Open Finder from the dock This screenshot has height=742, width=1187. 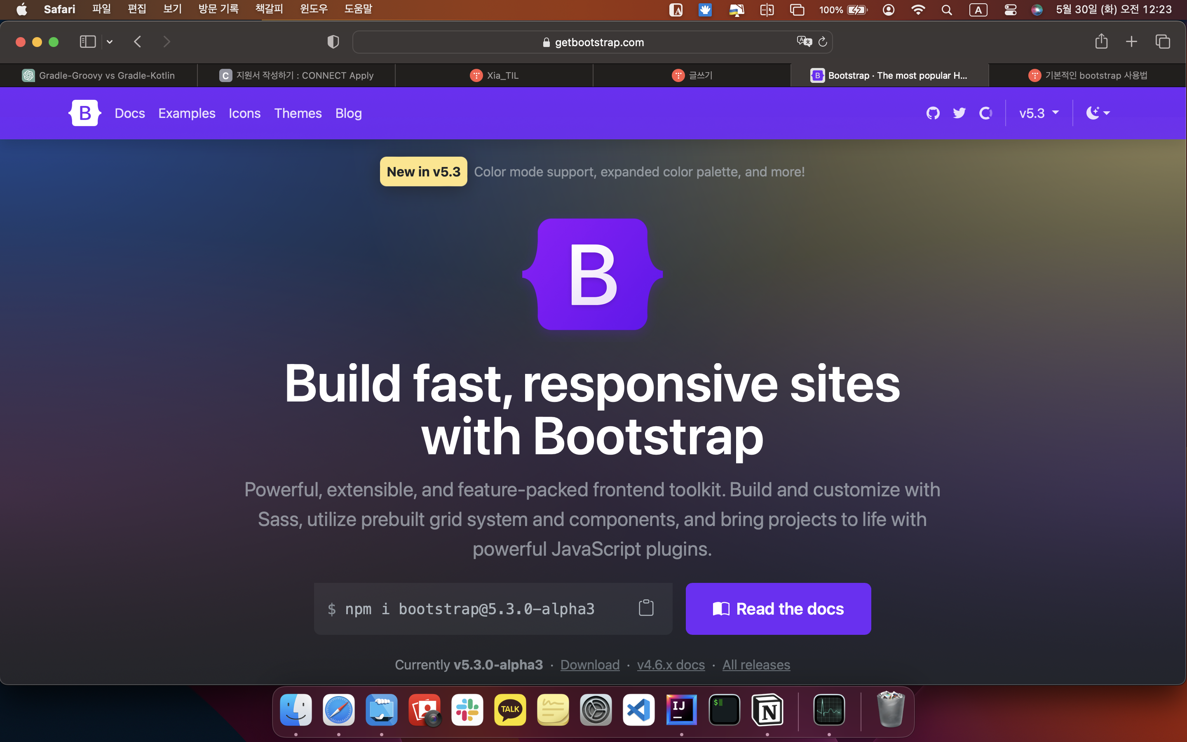click(x=296, y=709)
